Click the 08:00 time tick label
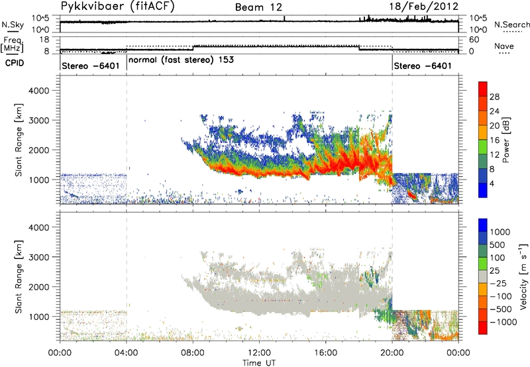530x367 pixels. (x=193, y=353)
